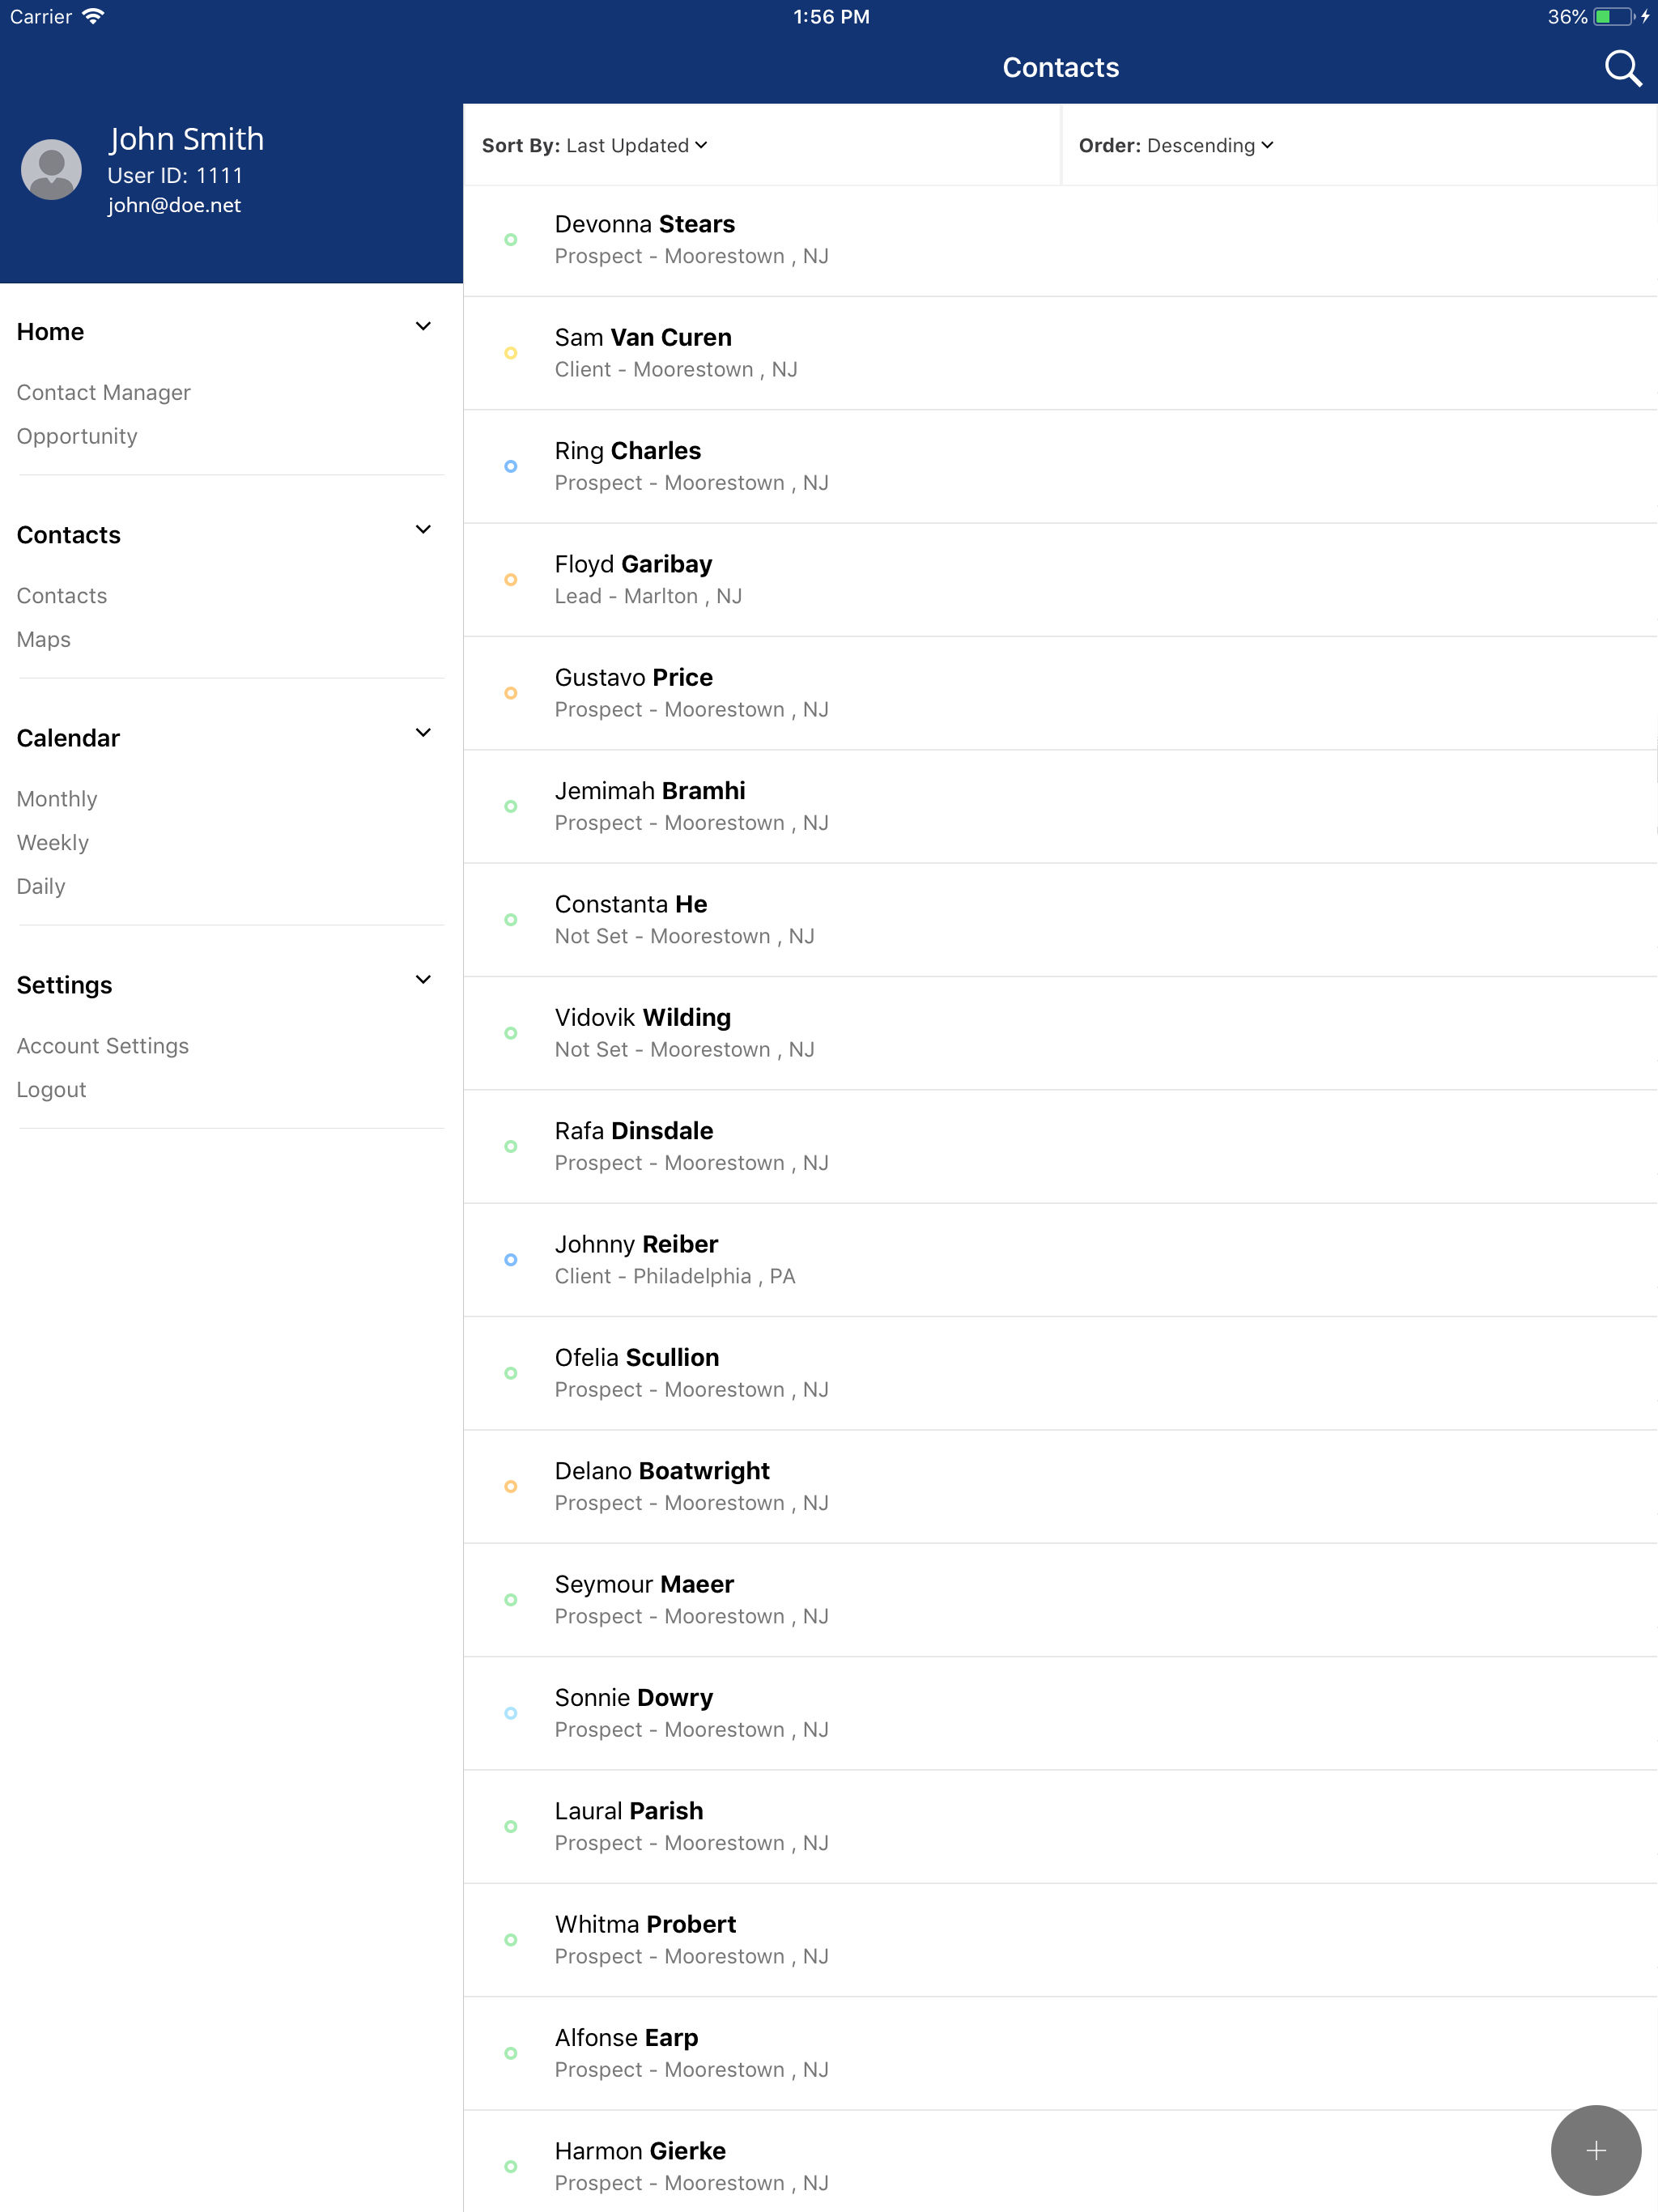The image size is (1658, 2212).
Task: Open the search magnifier icon
Action: tap(1622, 68)
